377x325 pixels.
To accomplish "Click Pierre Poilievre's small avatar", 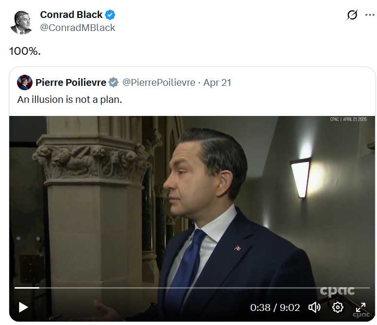I will click(25, 82).
